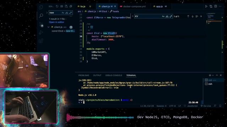Viewport: 227px width, 127px height.
Task: Toggle match case in sidebar search
Action: (x=63, y=13)
